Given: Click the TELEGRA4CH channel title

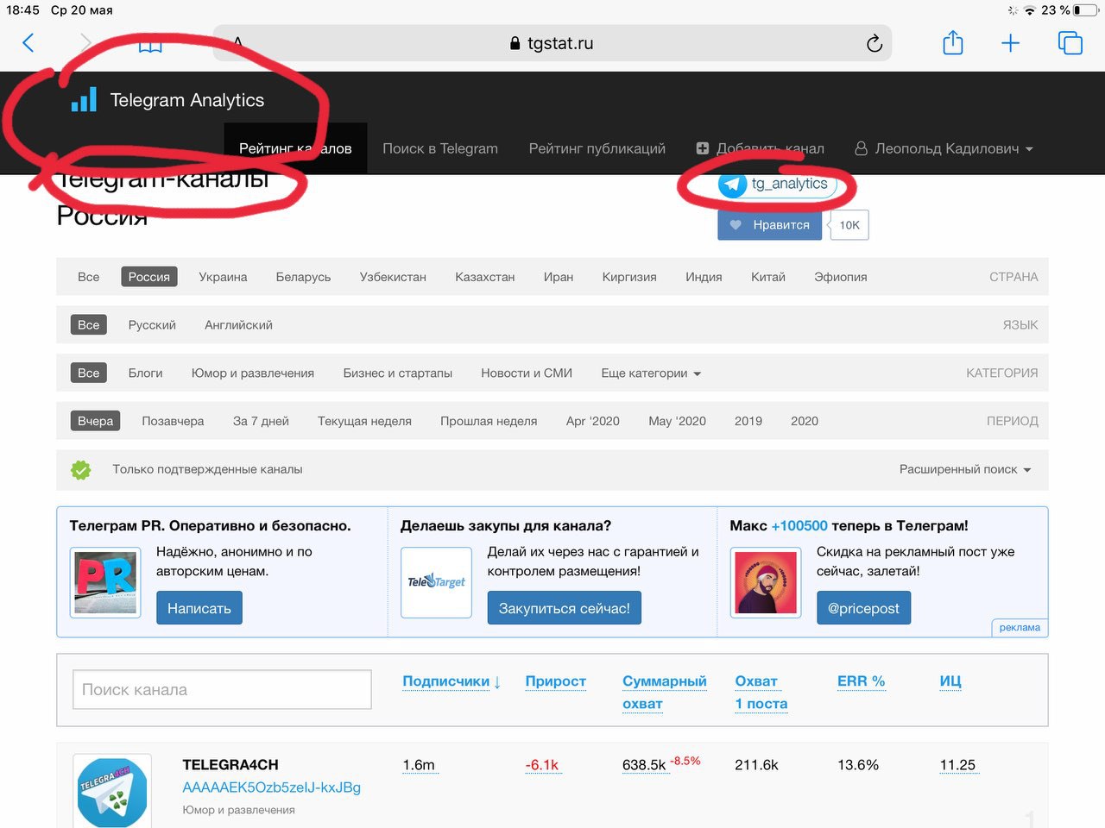Looking at the screenshot, I should pos(230,765).
